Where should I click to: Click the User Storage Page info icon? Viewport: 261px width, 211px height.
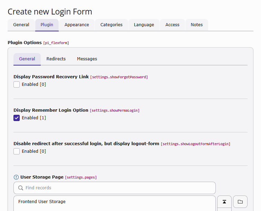(16, 177)
